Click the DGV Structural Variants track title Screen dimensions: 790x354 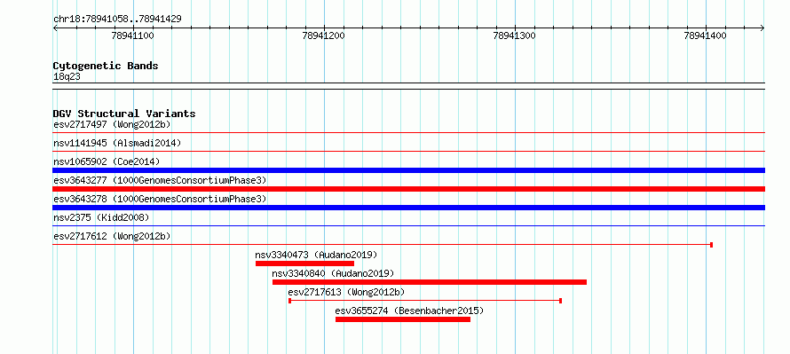[x=124, y=114]
